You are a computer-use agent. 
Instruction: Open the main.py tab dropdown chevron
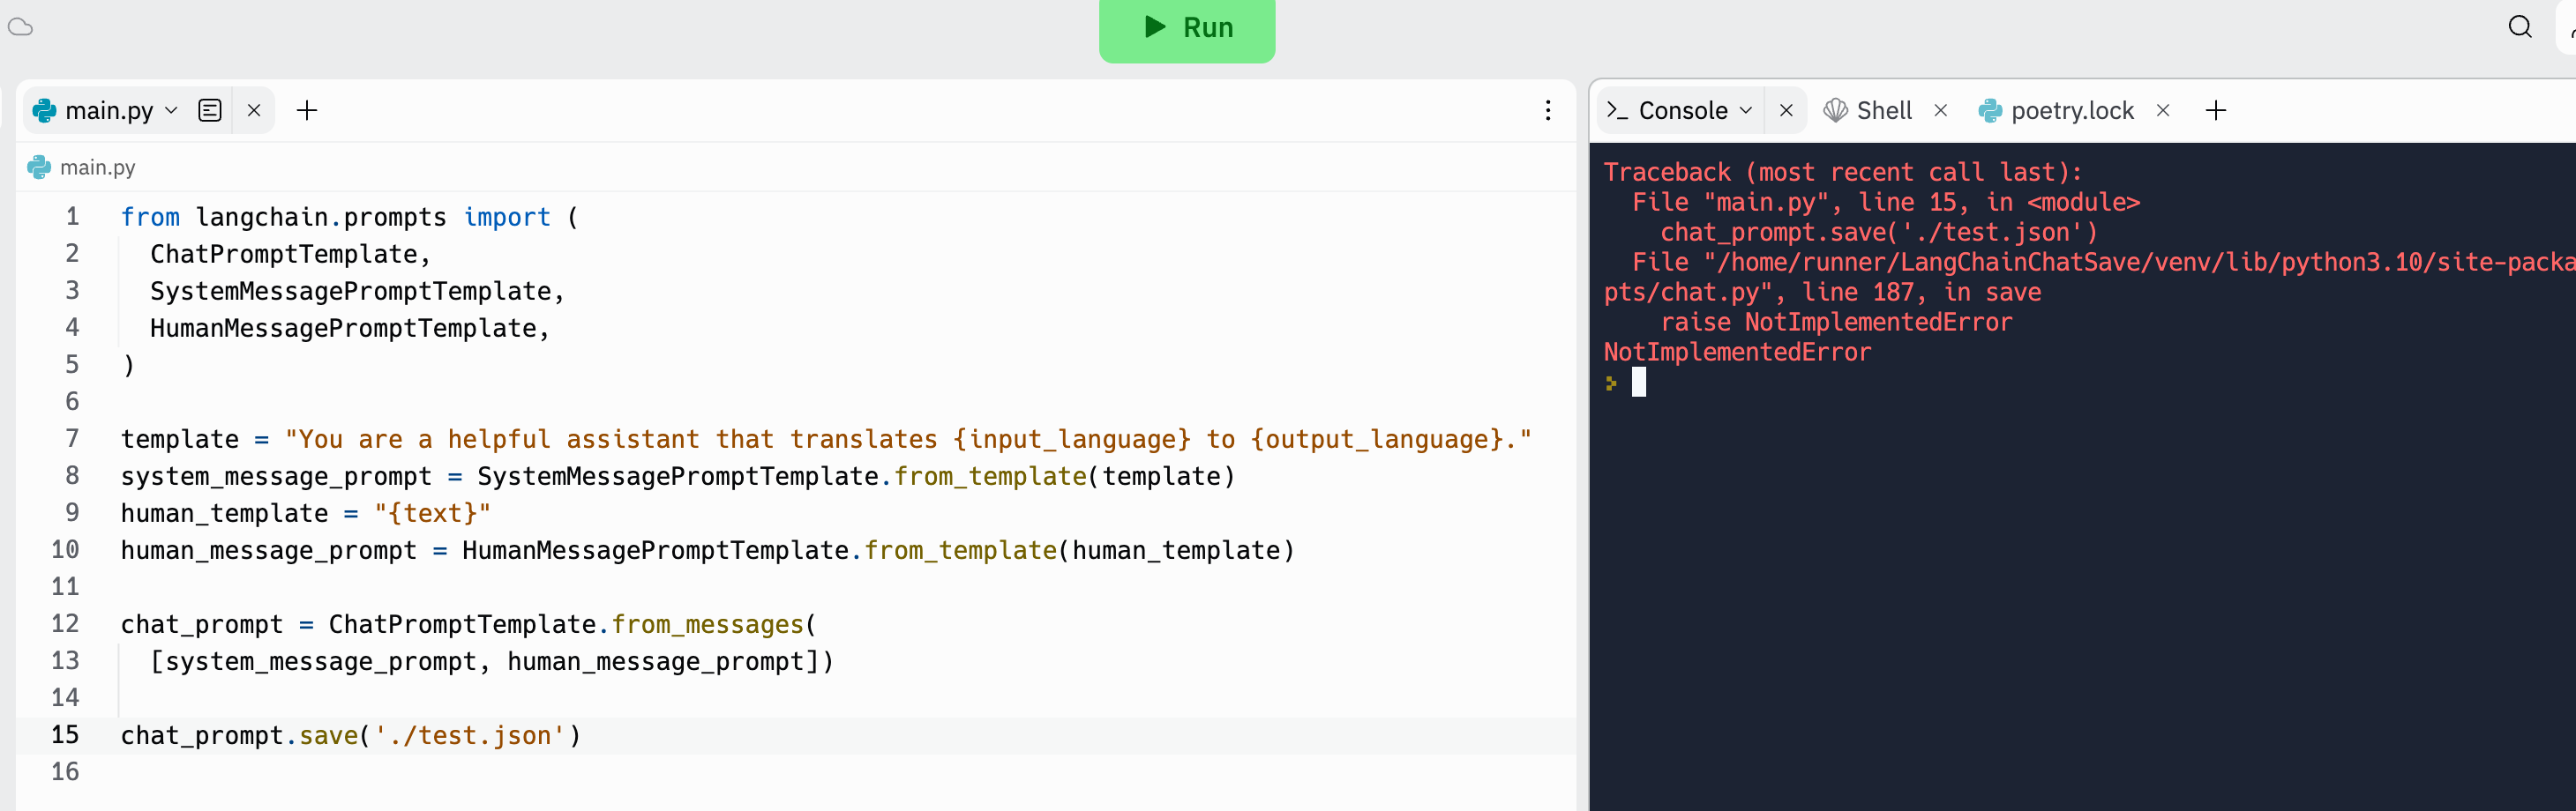coord(171,111)
